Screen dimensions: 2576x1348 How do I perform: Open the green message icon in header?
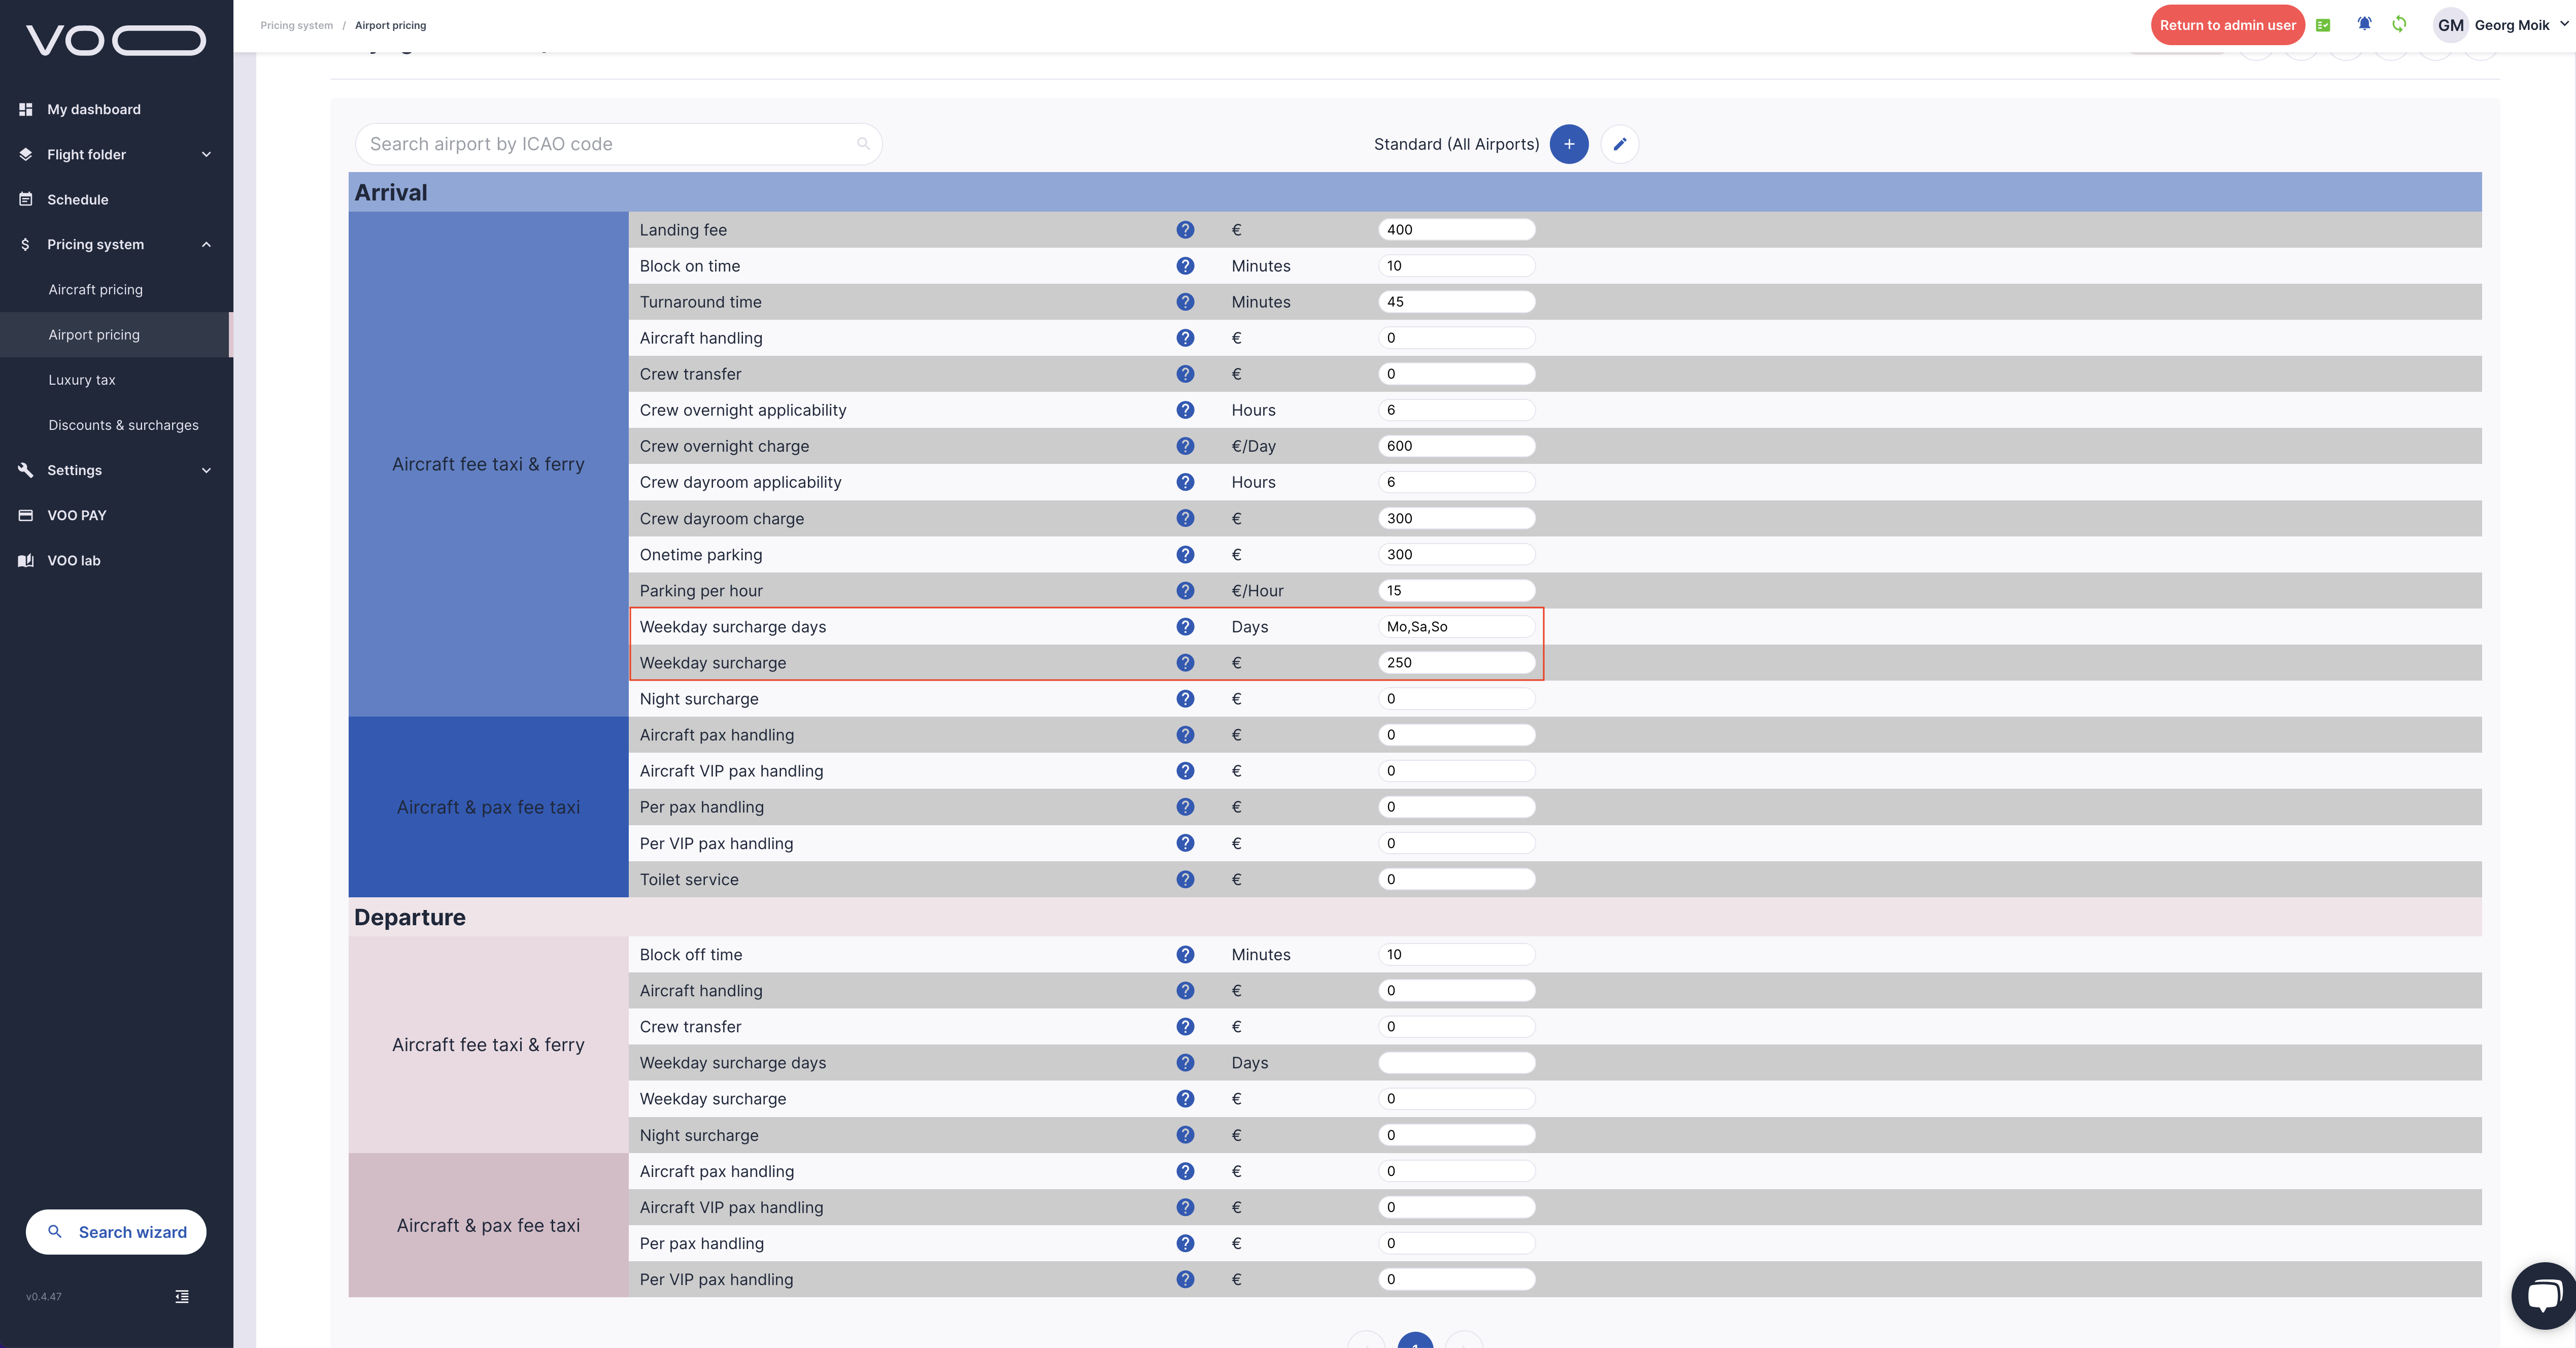[x=2323, y=25]
